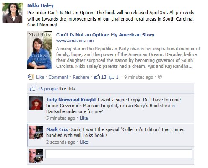Open the book cover thumbnail
Screen dimensions: 208x168
pyautogui.click(x=39, y=50)
